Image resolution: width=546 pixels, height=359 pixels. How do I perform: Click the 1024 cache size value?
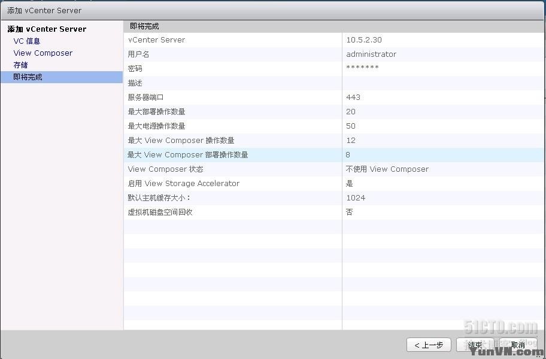click(x=356, y=197)
